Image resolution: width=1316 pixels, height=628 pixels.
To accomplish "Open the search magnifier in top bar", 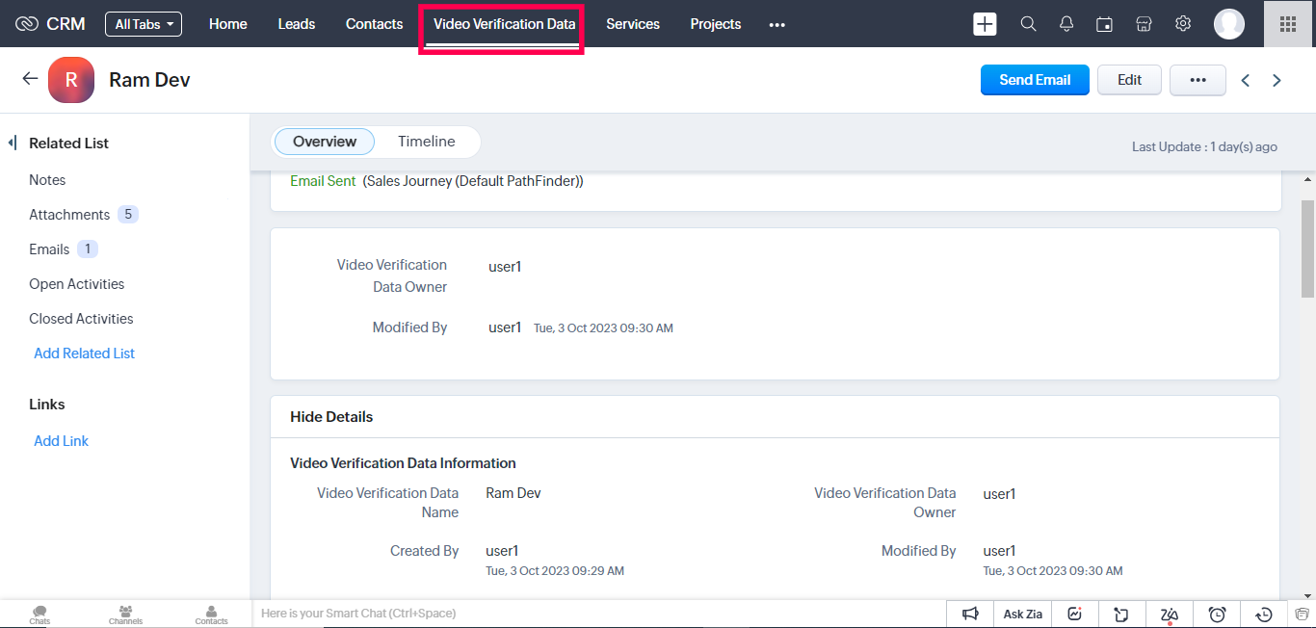I will pyautogui.click(x=1028, y=24).
